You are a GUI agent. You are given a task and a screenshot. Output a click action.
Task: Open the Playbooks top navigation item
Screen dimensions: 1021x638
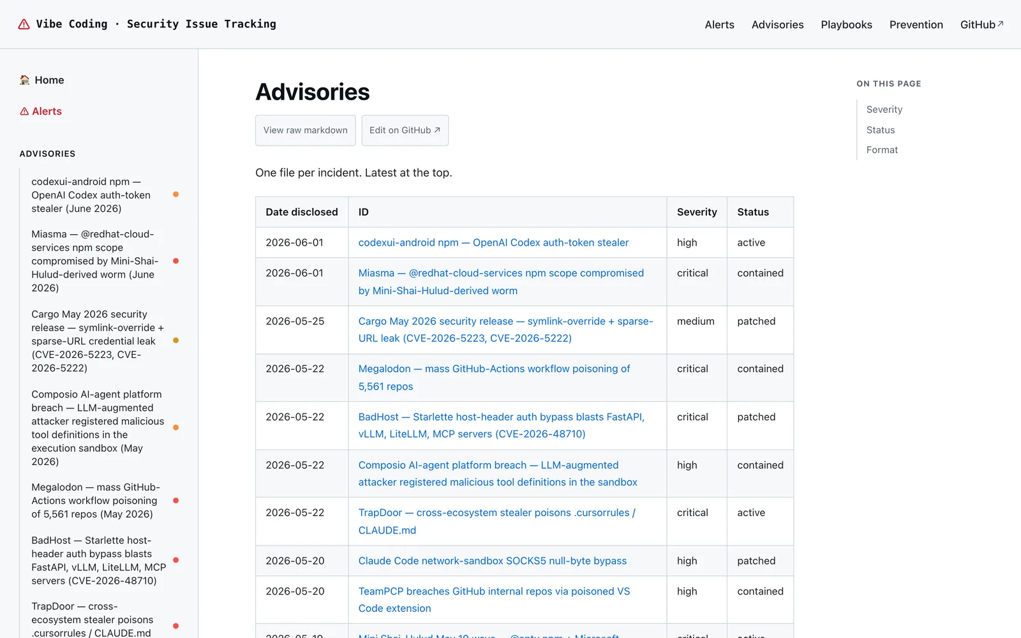coord(846,24)
